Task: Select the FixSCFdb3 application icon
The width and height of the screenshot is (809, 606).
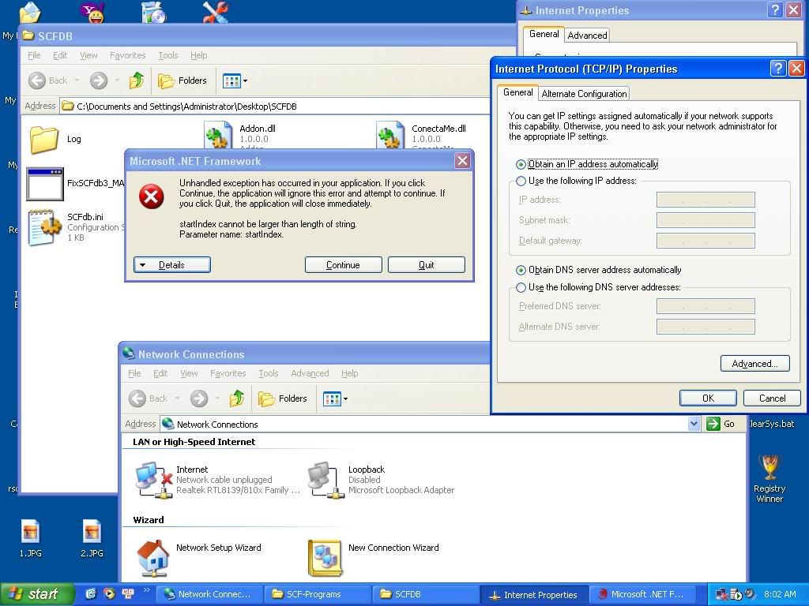Action: [x=45, y=184]
